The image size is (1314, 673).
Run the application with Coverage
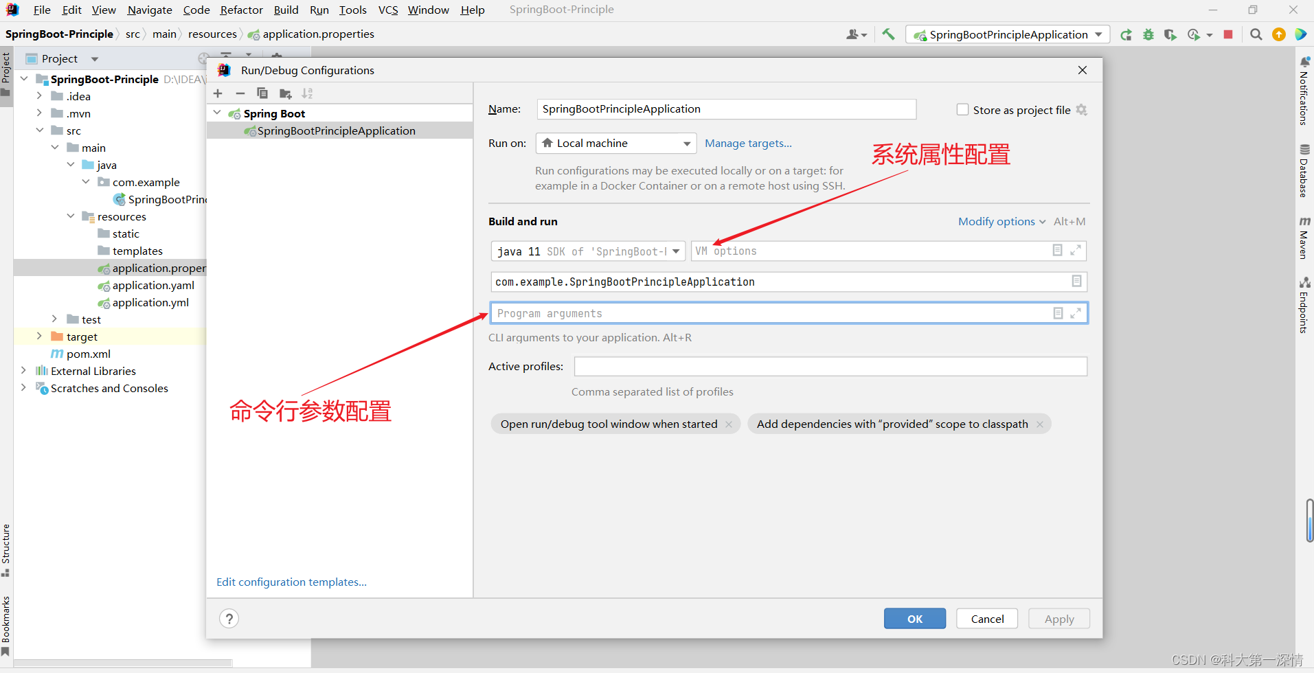pos(1170,34)
